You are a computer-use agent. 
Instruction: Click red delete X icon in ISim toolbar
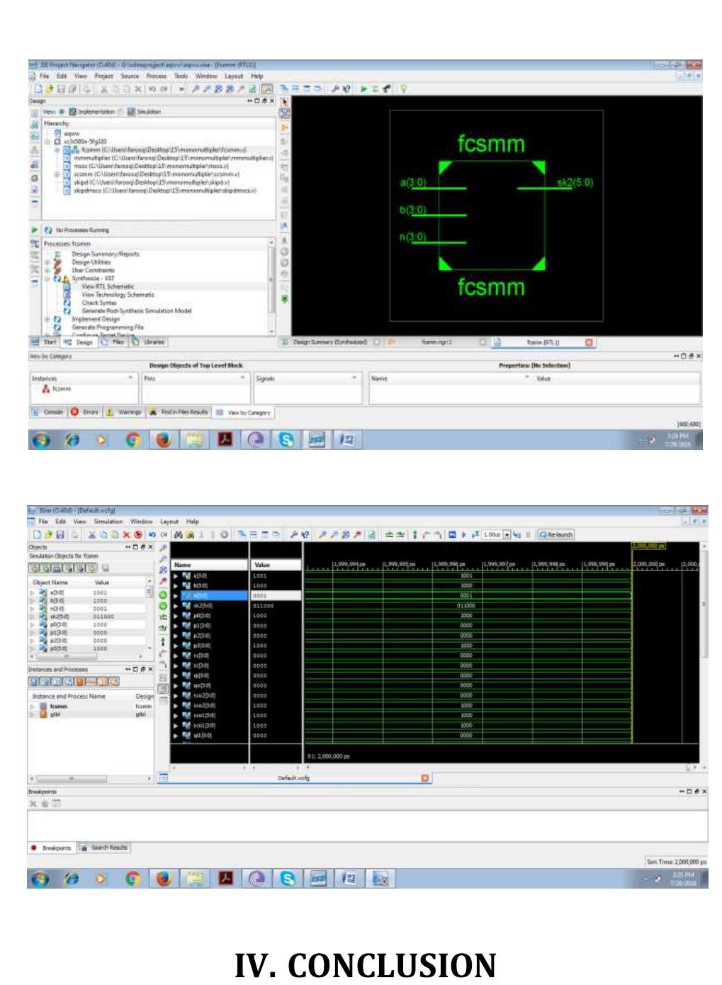click(126, 534)
